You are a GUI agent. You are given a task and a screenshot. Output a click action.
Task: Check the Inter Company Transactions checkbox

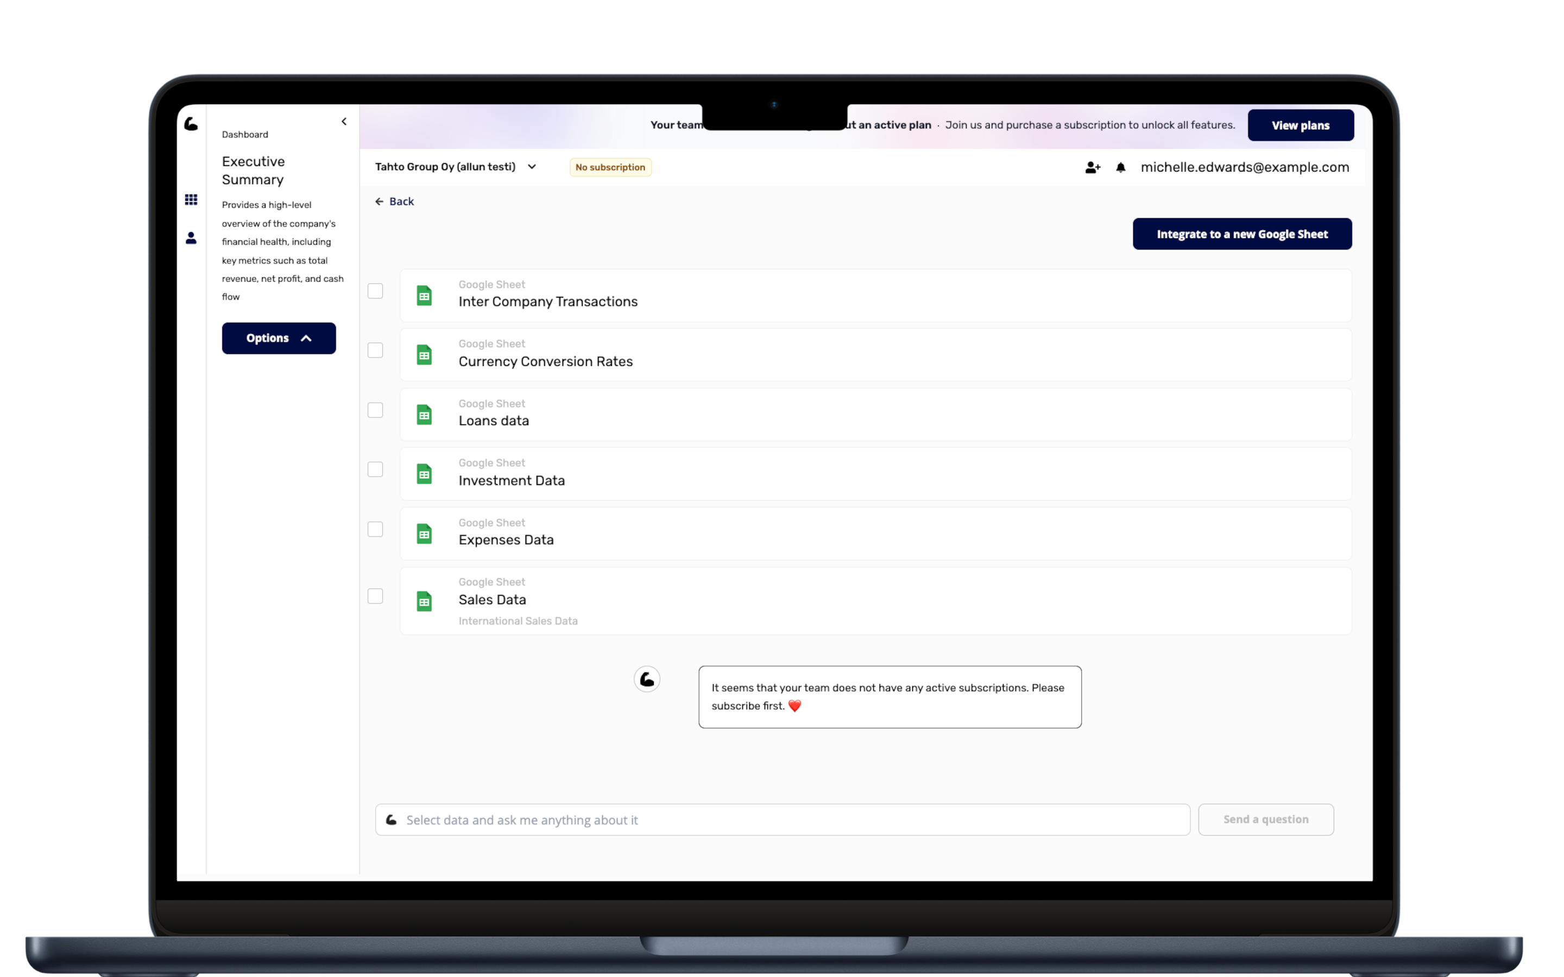pyautogui.click(x=375, y=291)
